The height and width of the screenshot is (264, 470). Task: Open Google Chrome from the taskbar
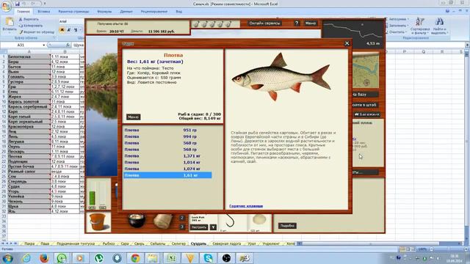135,258
